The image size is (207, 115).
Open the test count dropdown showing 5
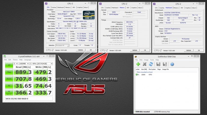pos(16,64)
